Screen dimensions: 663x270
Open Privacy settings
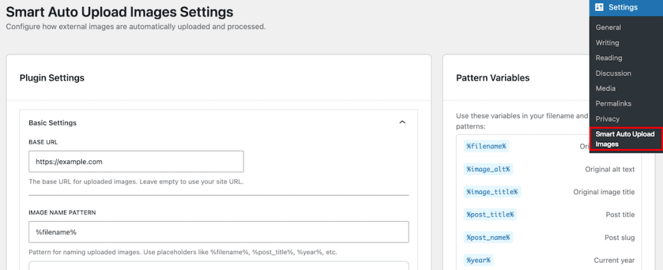pyautogui.click(x=607, y=119)
